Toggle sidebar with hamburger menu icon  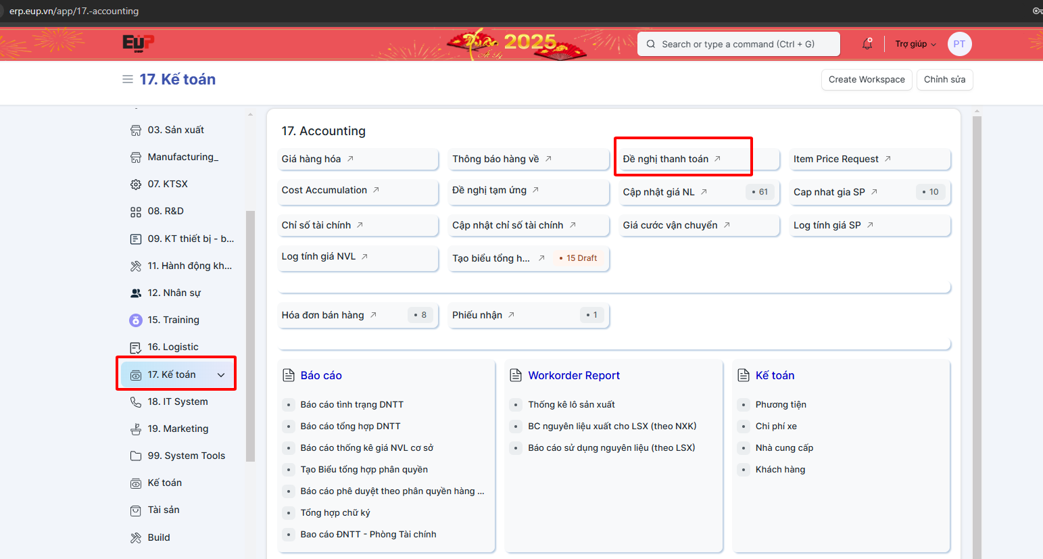point(127,79)
